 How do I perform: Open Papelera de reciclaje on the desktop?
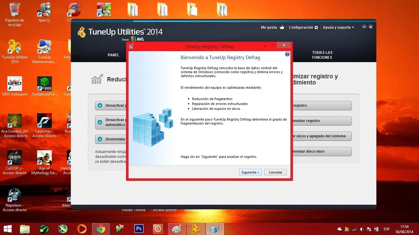coord(15,15)
